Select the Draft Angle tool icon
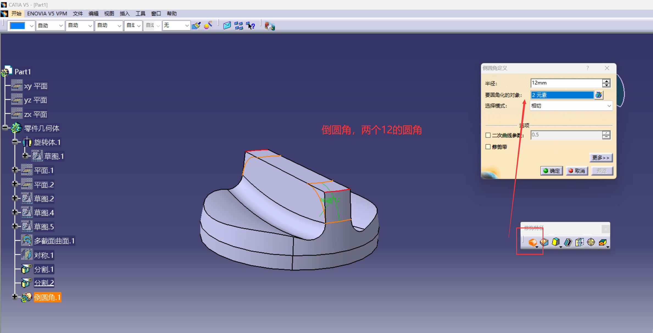 [555, 242]
